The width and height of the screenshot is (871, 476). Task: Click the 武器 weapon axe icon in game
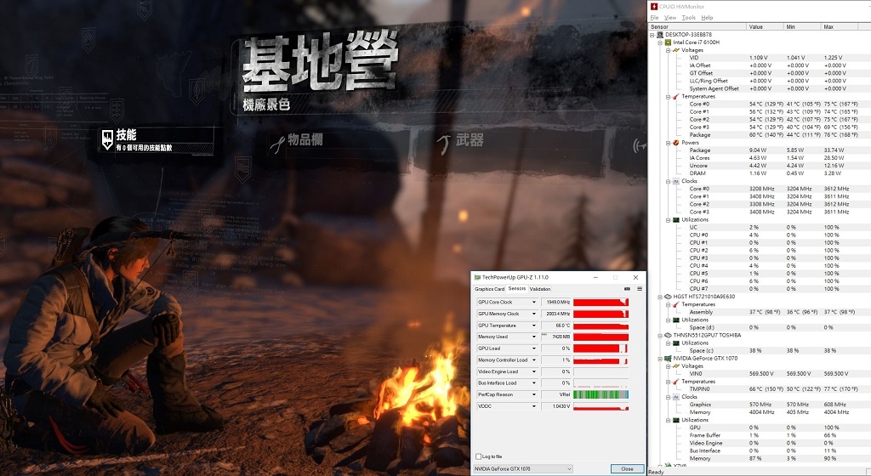coord(444,144)
